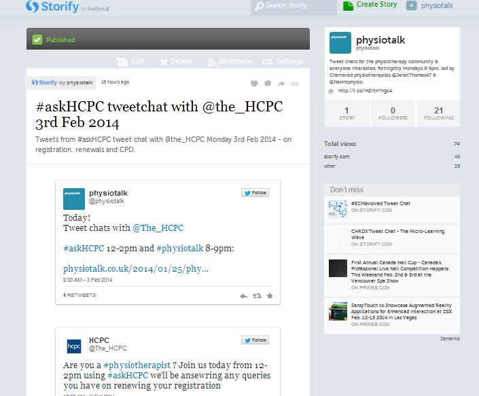Open the physiotalk.co.uk link in tweet
The height and width of the screenshot is (396, 479).
[x=136, y=268]
